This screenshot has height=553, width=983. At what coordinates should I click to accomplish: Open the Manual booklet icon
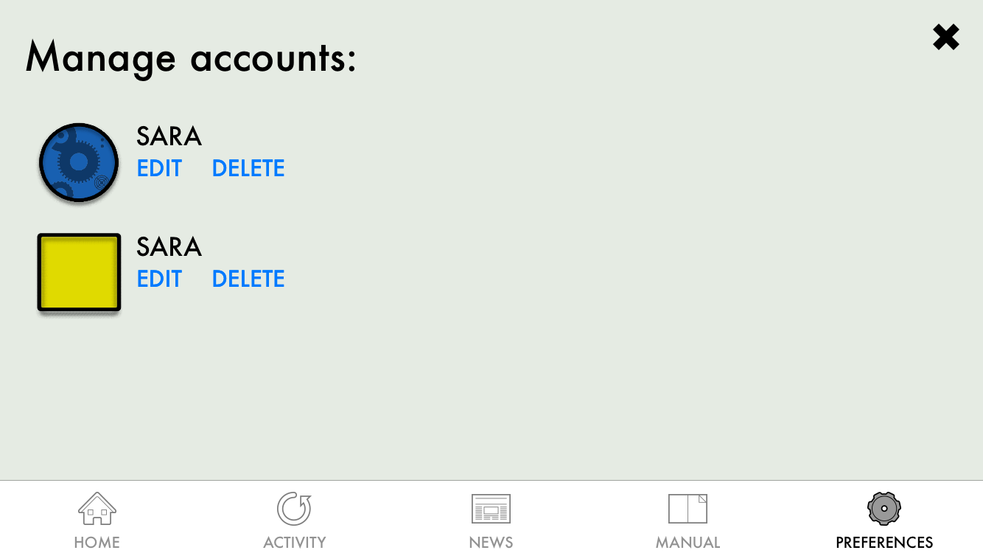coord(688,509)
